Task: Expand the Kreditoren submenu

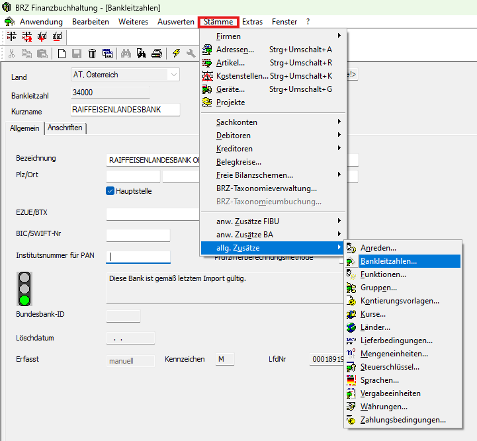Action: (x=273, y=149)
